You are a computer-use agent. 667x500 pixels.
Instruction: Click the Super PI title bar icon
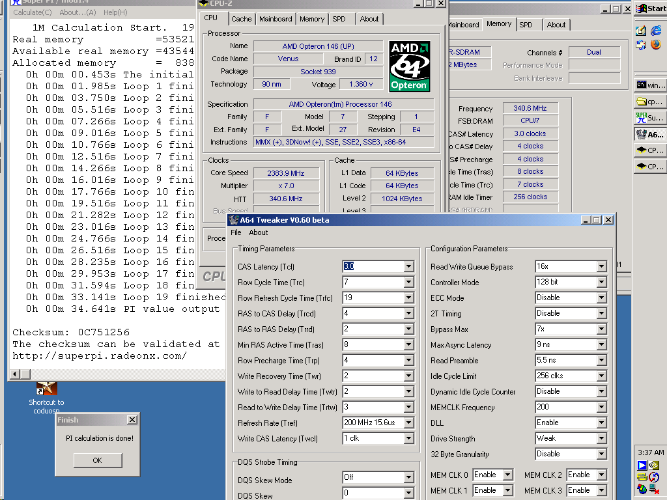click(x=16, y=3)
